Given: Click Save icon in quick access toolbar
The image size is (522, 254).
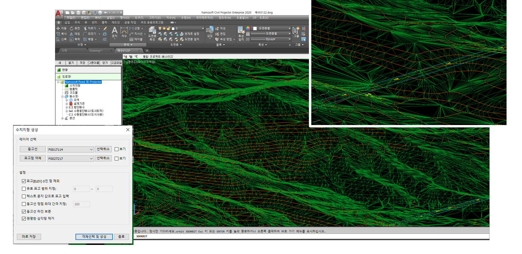Looking at the screenshot, I should point(79,13).
